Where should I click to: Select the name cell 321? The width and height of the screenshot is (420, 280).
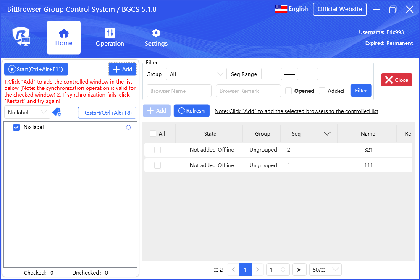pyautogui.click(x=368, y=149)
